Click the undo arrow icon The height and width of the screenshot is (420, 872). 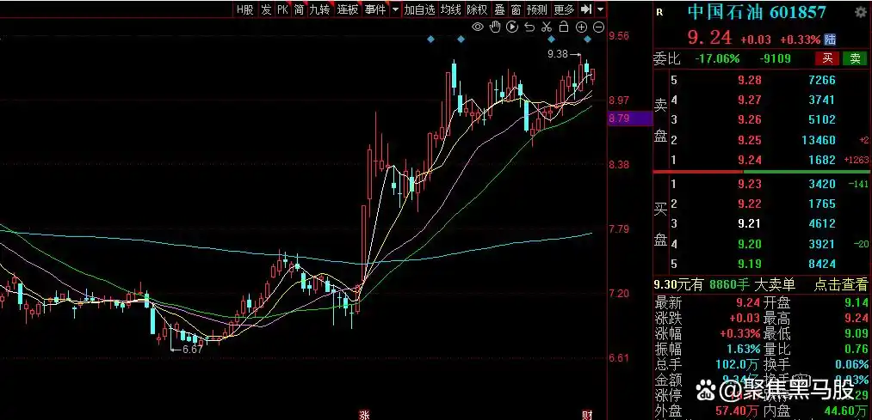point(529,27)
